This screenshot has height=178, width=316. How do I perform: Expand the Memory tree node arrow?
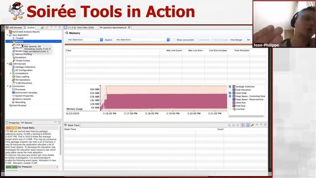point(11,42)
